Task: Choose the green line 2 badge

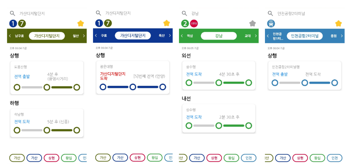Action: point(185,23)
